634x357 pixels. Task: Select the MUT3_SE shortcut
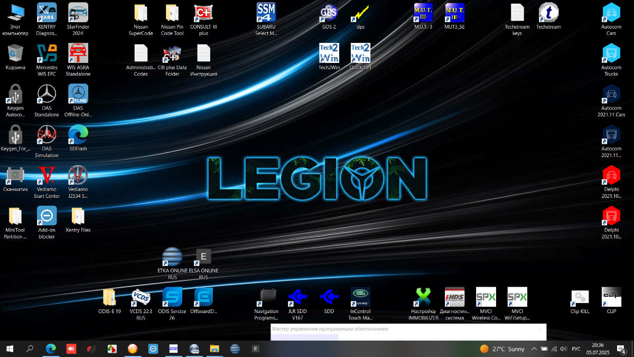click(x=454, y=12)
